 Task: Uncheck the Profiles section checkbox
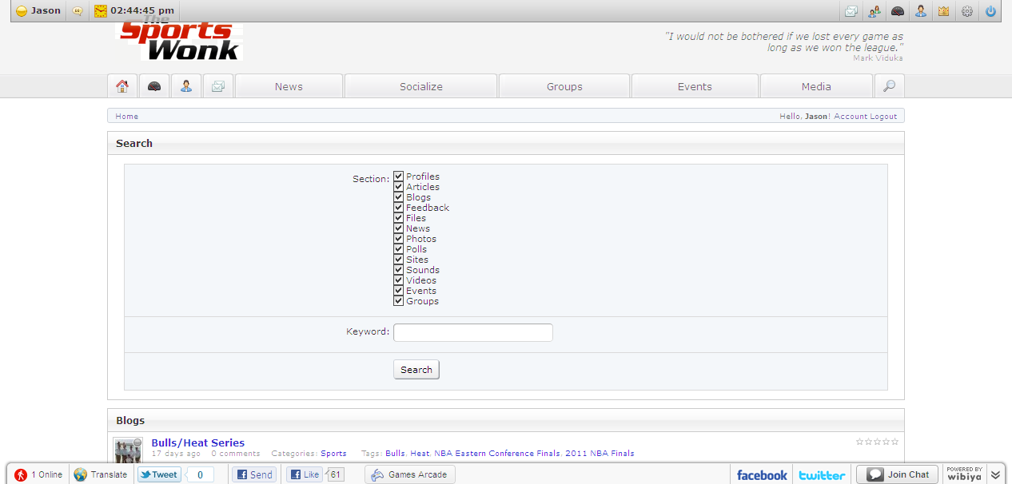[x=399, y=177]
